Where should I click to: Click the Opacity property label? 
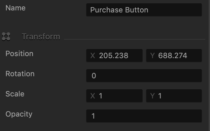[x=19, y=114]
